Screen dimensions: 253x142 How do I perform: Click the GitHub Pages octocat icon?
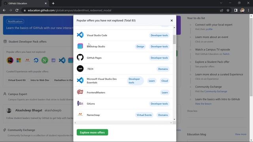tap(80, 57)
